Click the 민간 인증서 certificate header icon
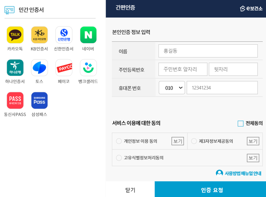The image size is (266, 197). coord(10,10)
